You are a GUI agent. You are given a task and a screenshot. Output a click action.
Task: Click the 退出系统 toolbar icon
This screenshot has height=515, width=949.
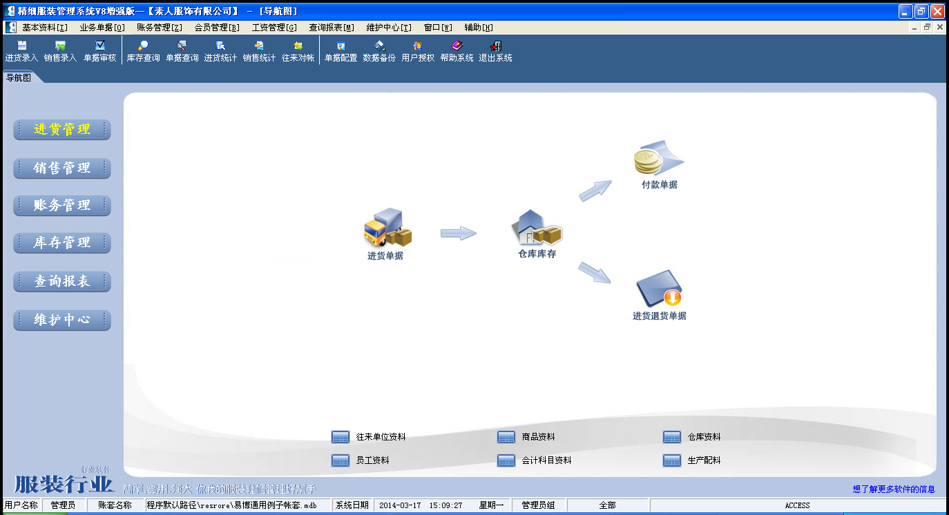[495, 51]
